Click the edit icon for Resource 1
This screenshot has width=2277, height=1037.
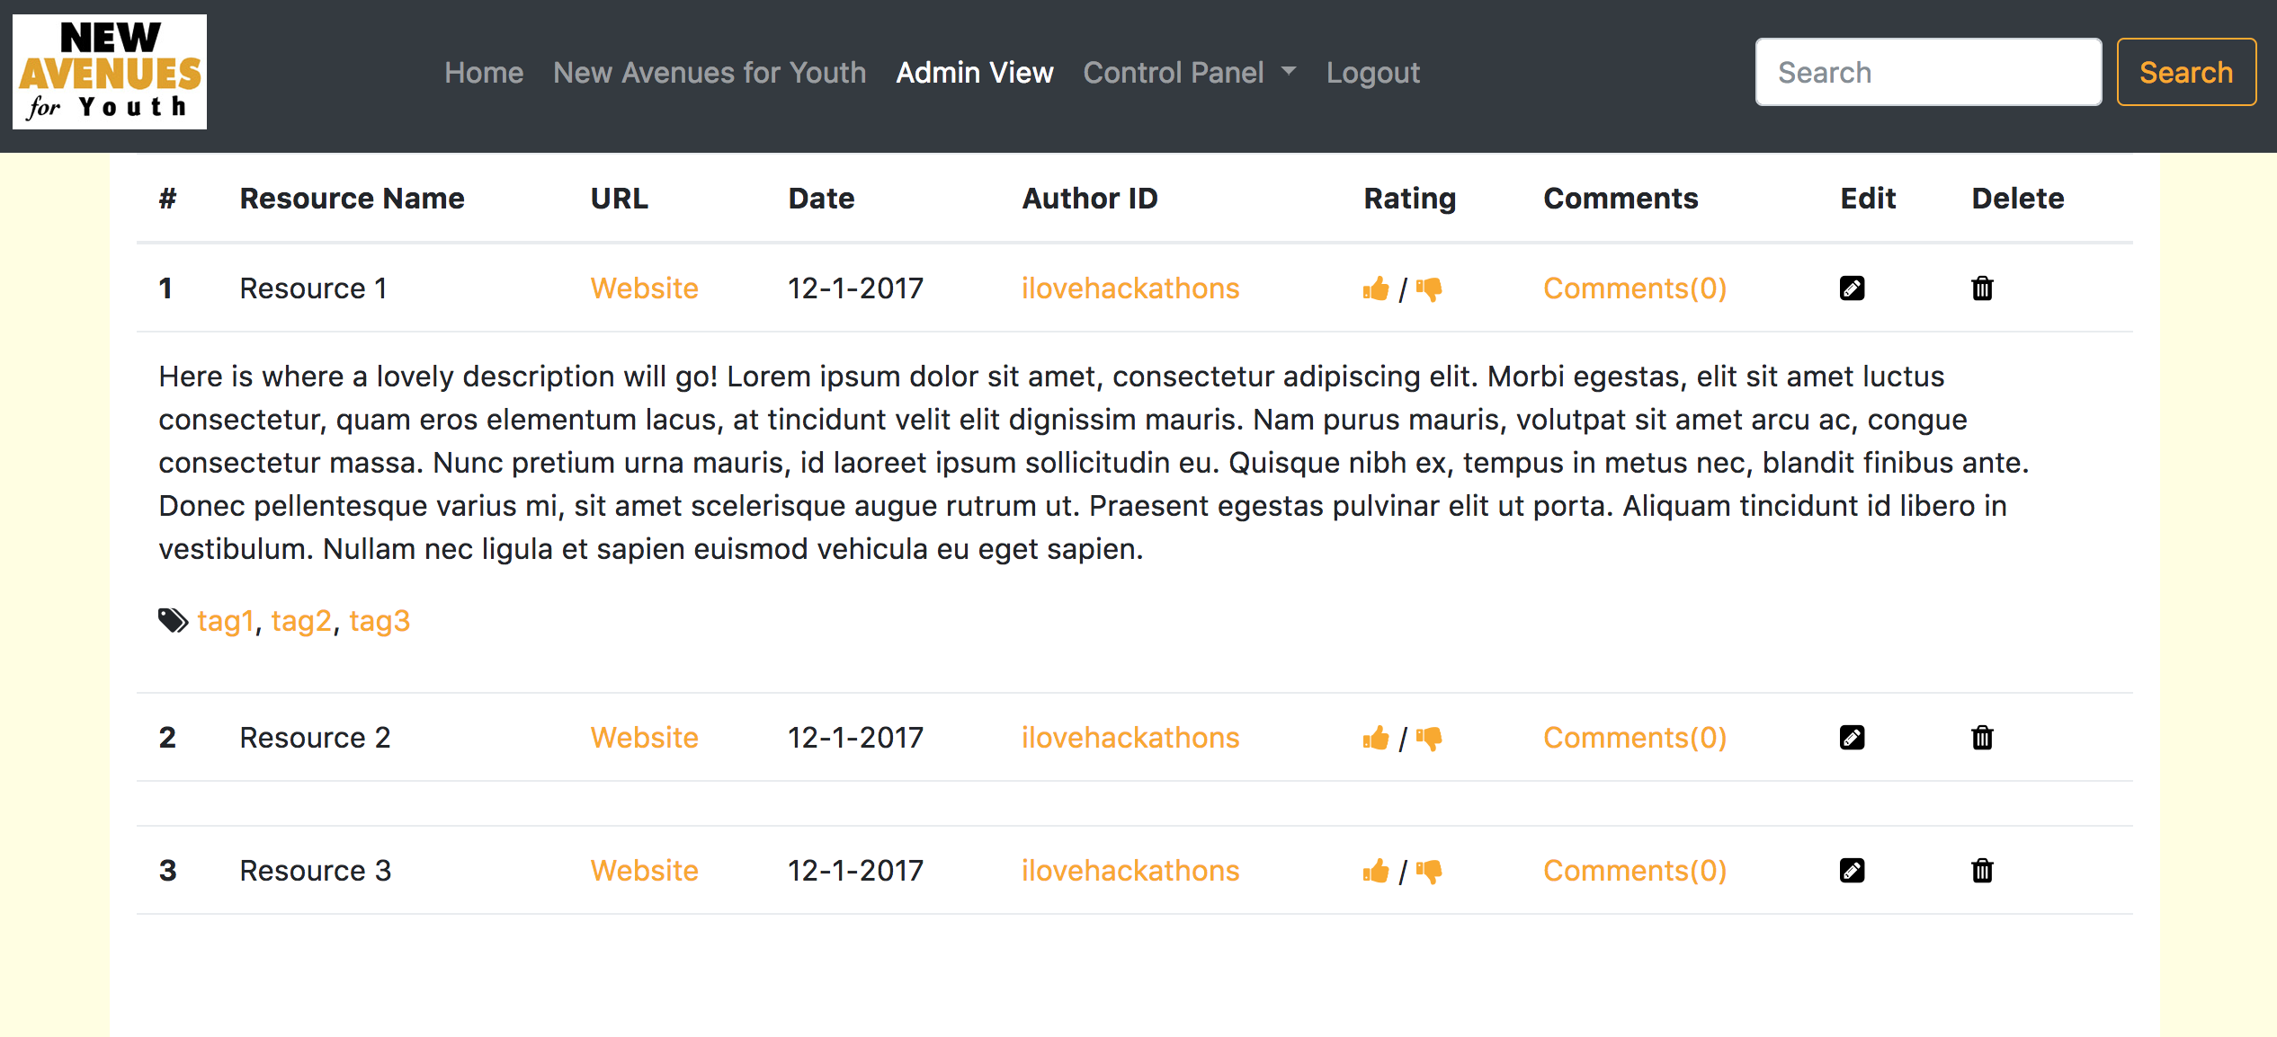tap(1852, 288)
